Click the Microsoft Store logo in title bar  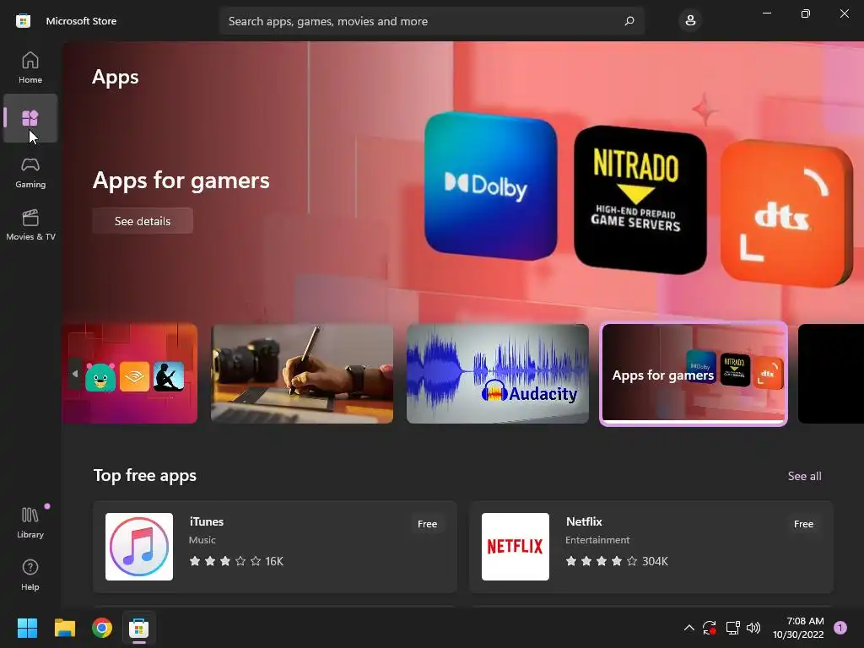pyautogui.click(x=23, y=21)
